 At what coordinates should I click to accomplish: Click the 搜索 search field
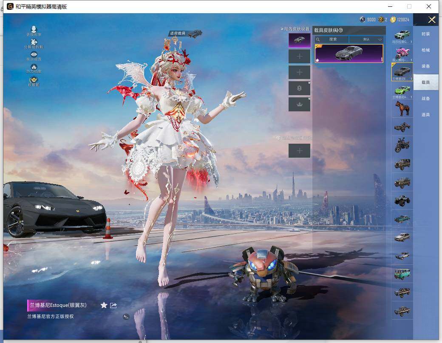tap(332, 39)
